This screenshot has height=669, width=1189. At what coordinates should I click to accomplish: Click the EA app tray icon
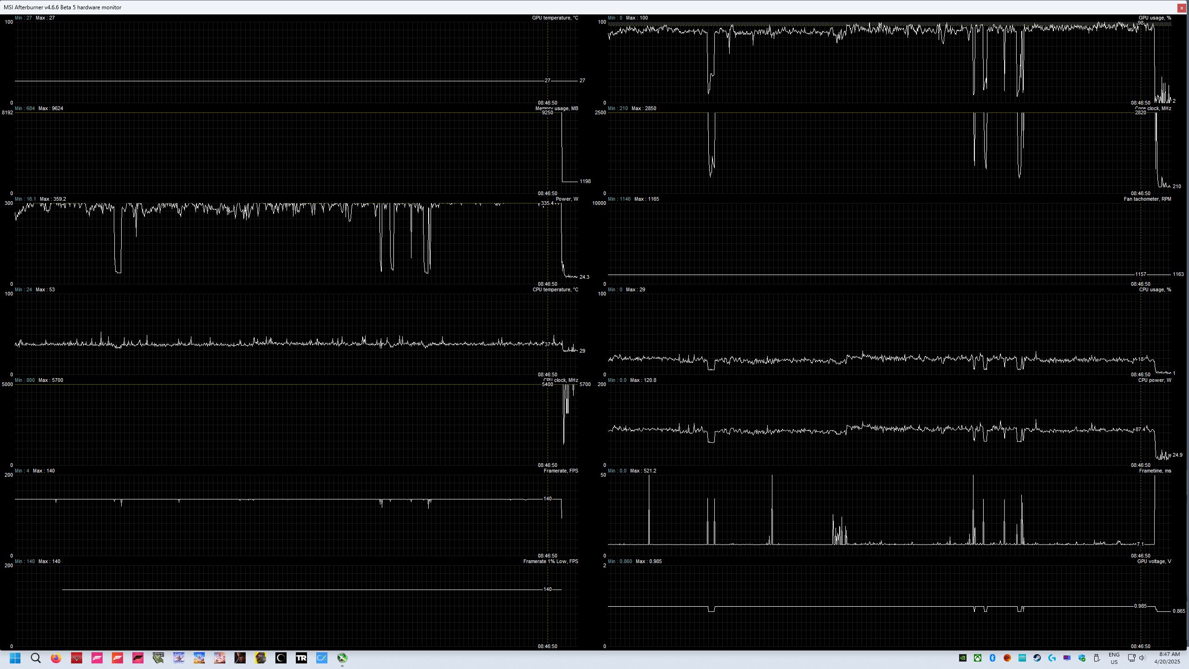coord(1007,658)
